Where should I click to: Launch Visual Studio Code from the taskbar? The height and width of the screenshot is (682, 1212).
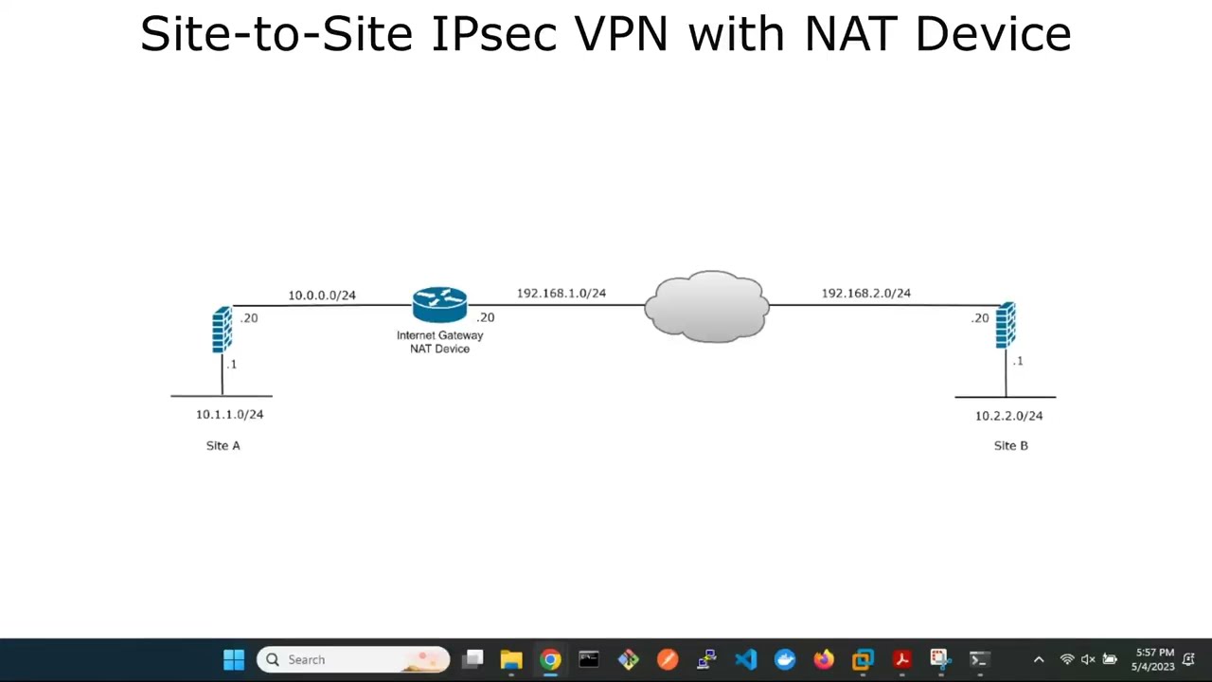[x=746, y=659]
